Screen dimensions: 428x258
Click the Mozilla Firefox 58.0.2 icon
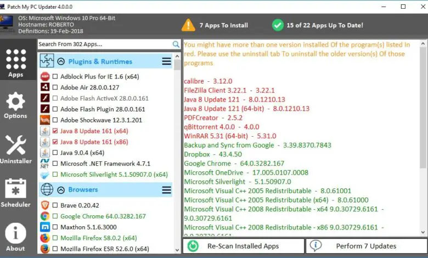pyautogui.click(x=45, y=238)
